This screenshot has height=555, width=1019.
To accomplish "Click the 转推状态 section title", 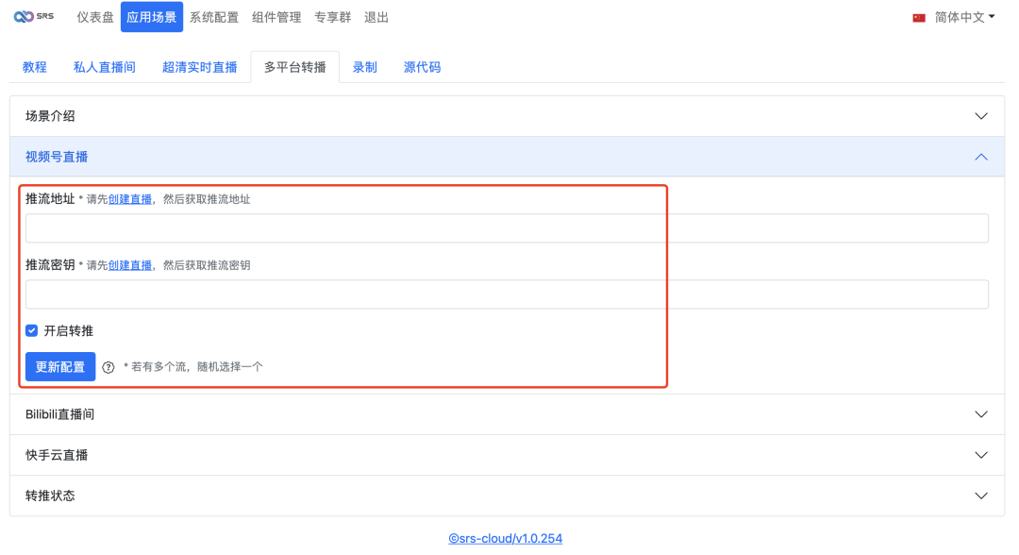I will coord(50,496).
